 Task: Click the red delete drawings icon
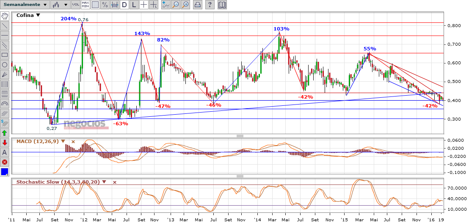[x=5, y=162]
